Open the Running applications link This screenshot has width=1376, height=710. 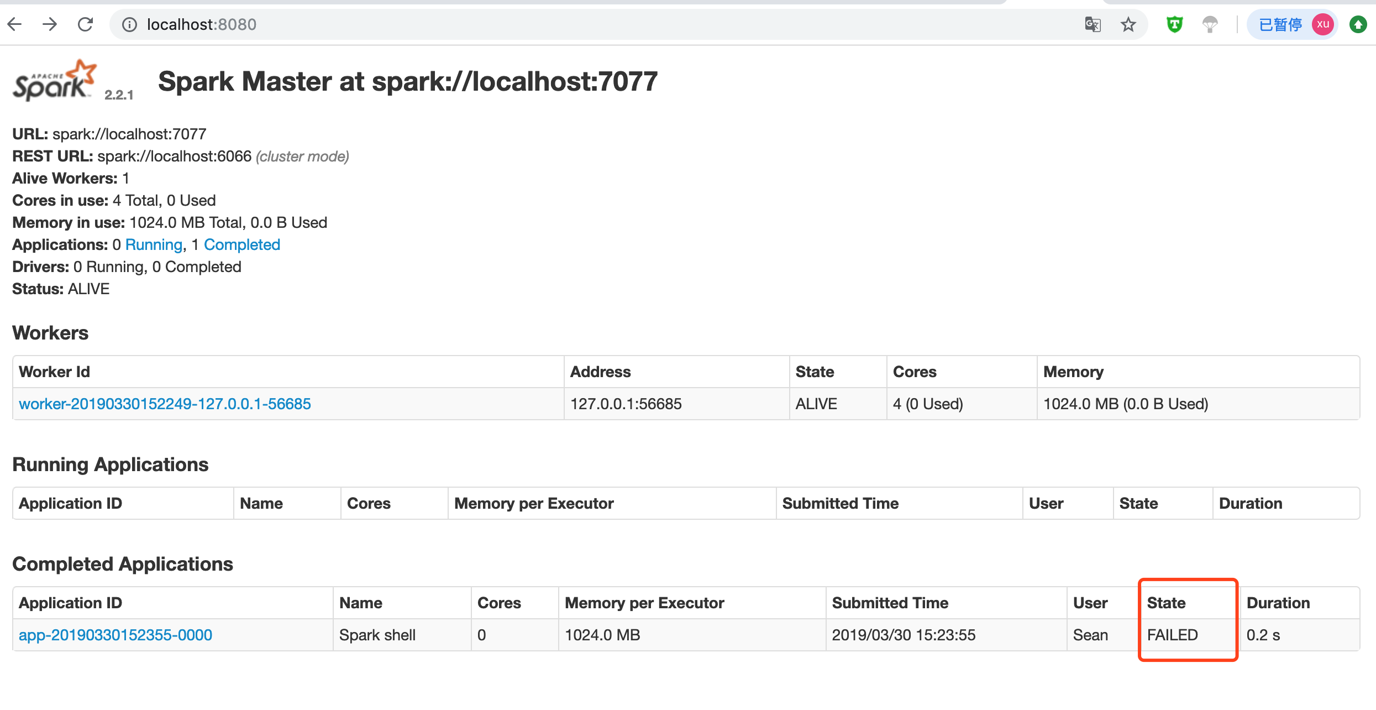(154, 244)
